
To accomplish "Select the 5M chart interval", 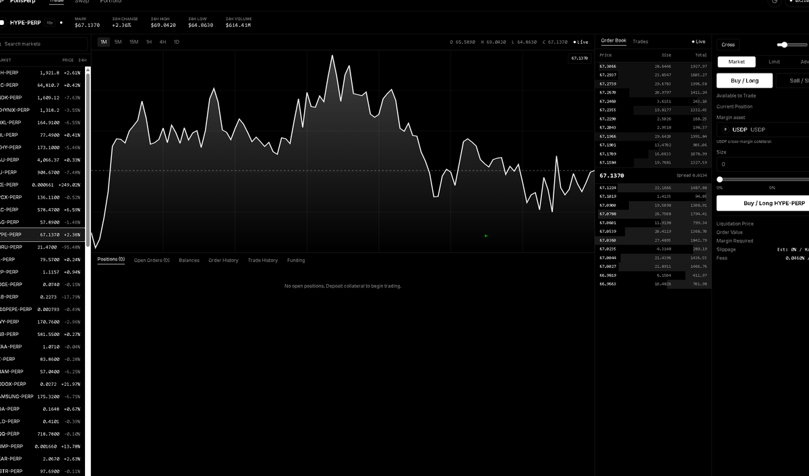I will (118, 42).
